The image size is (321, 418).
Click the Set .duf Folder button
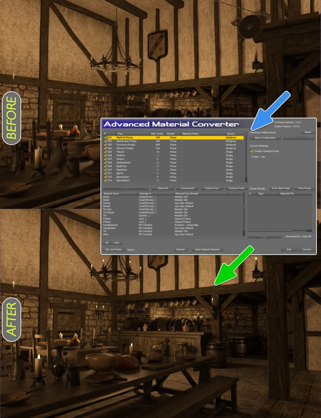(114, 250)
